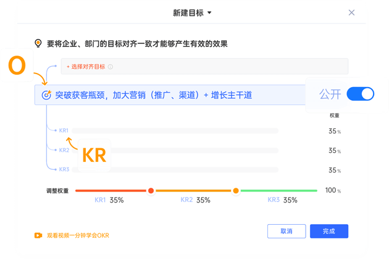Click the orange slider handle between KR2 and KR3
This screenshot has height=260, width=389.
(x=235, y=191)
